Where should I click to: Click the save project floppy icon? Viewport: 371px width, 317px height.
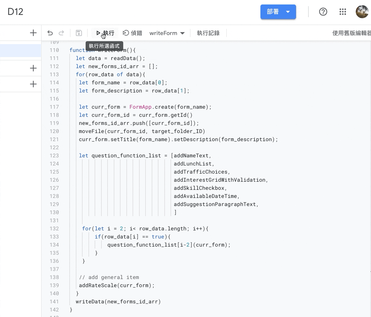coord(79,33)
